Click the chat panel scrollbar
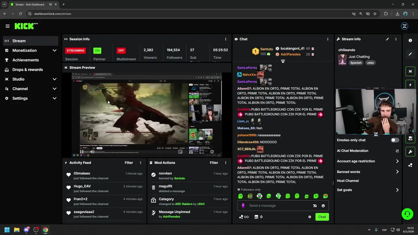418x235 pixels. click(333, 183)
